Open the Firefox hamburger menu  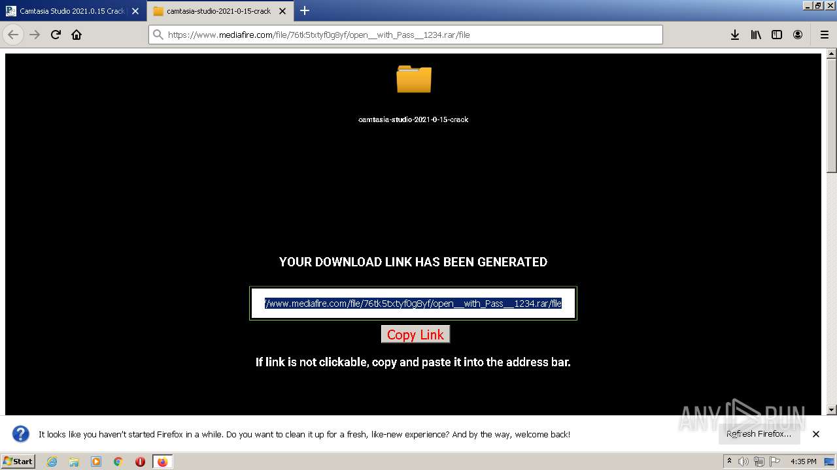pos(824,35)
